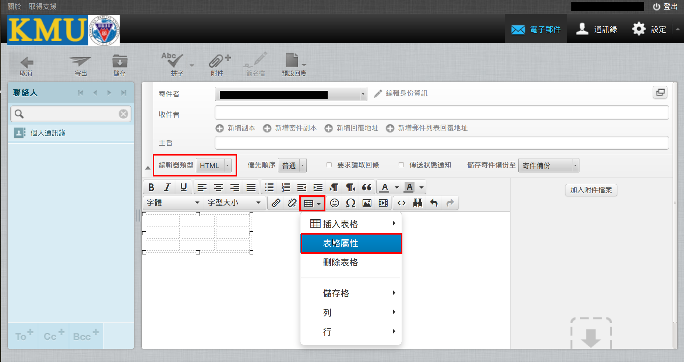
Task: Select 刪除表格 menu item
Action: (x=351, y=263)
